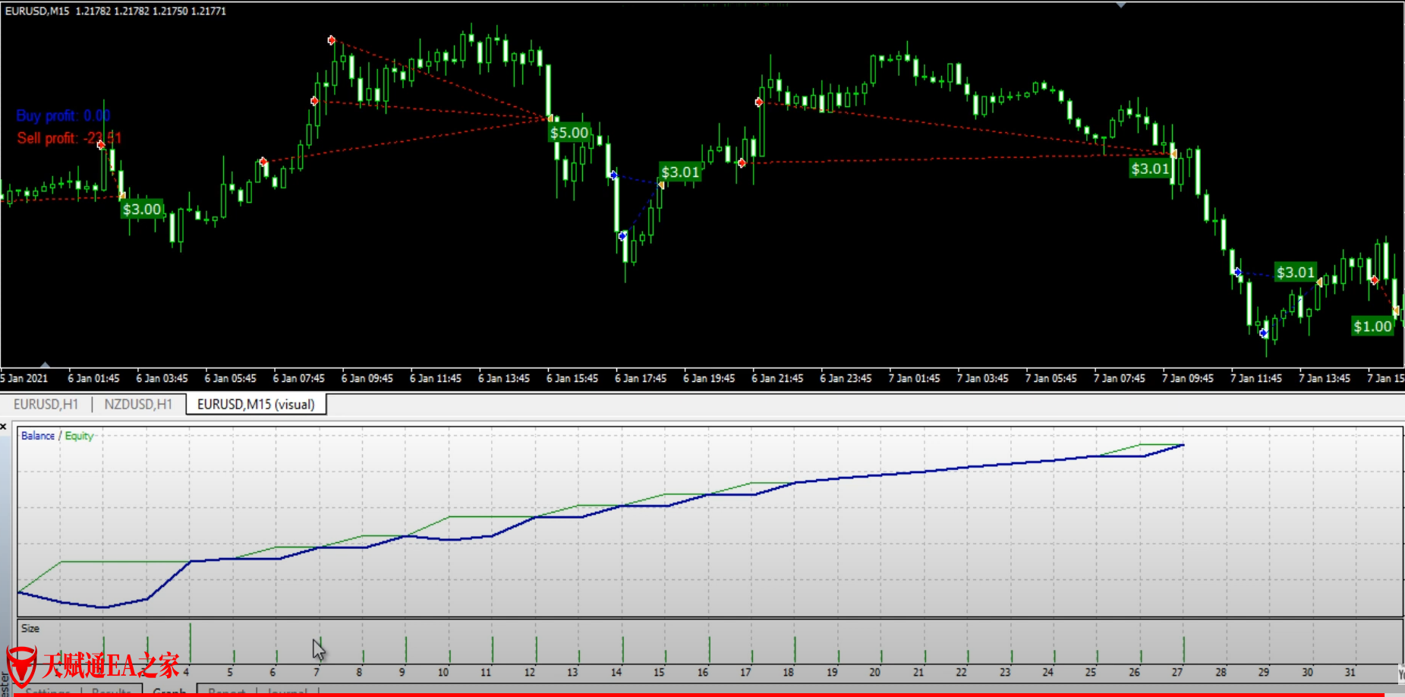Screen dimensions: 1405x697
Task: Click the green Equity legend label
Action: 79,436
